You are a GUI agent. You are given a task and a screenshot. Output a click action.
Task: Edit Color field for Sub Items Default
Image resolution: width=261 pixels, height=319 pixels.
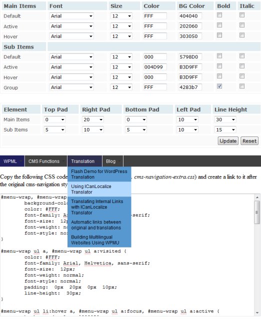pyautogui.click(x=155, y=57)
